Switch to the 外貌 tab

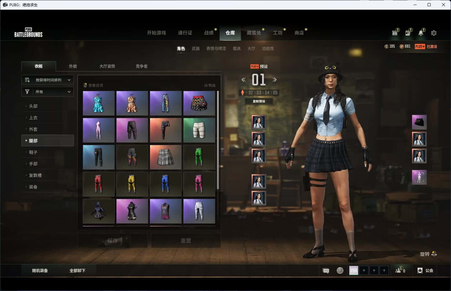pyautogui.click(x=73, y=66)
